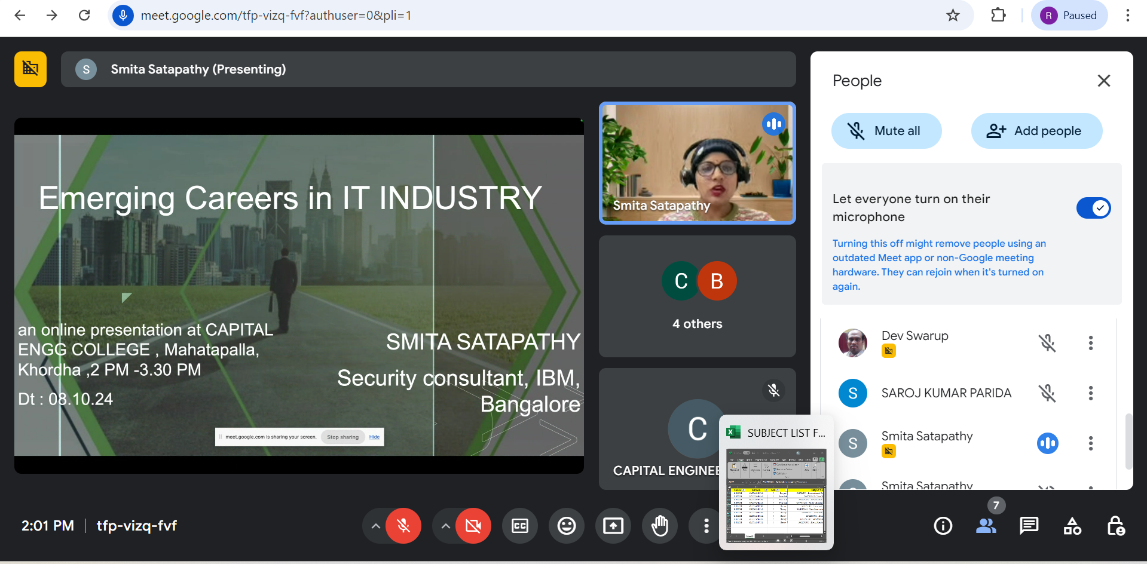Unmute your microphone

point(403,526)
